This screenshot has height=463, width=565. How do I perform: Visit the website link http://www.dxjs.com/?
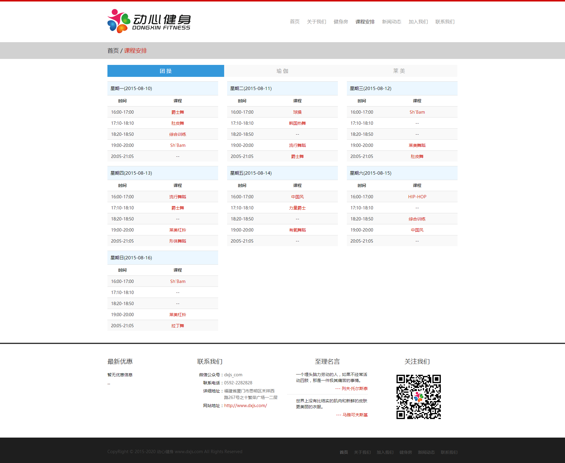[245, 405]
